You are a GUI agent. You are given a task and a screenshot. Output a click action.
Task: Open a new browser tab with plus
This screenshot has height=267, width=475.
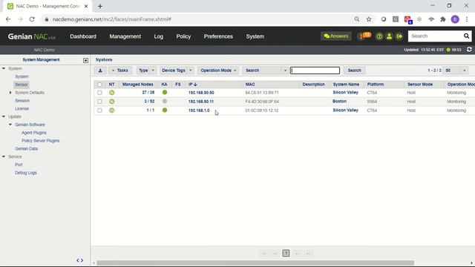100,6
